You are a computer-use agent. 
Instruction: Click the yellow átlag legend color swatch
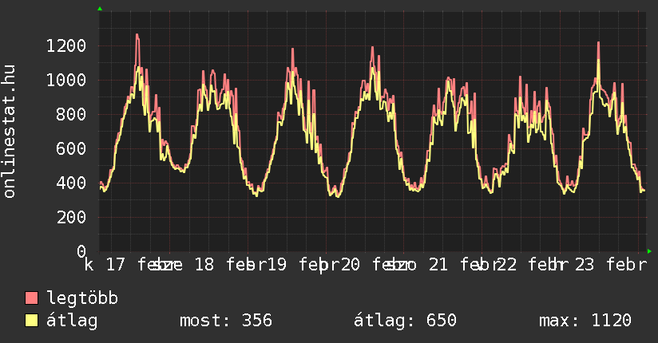(32, 321)
